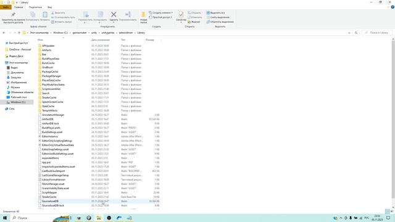The width and height of the screenshot is (395, 222).
Task: Open the Easy access (Простой доступ) dropdown
Action: tap(160, 17)
